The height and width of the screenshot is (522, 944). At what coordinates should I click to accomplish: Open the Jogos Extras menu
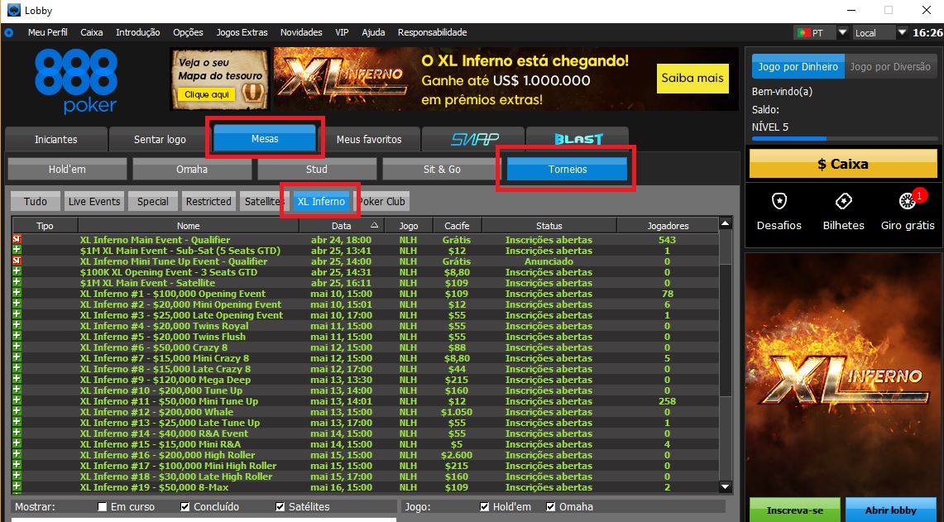point(242,32)
